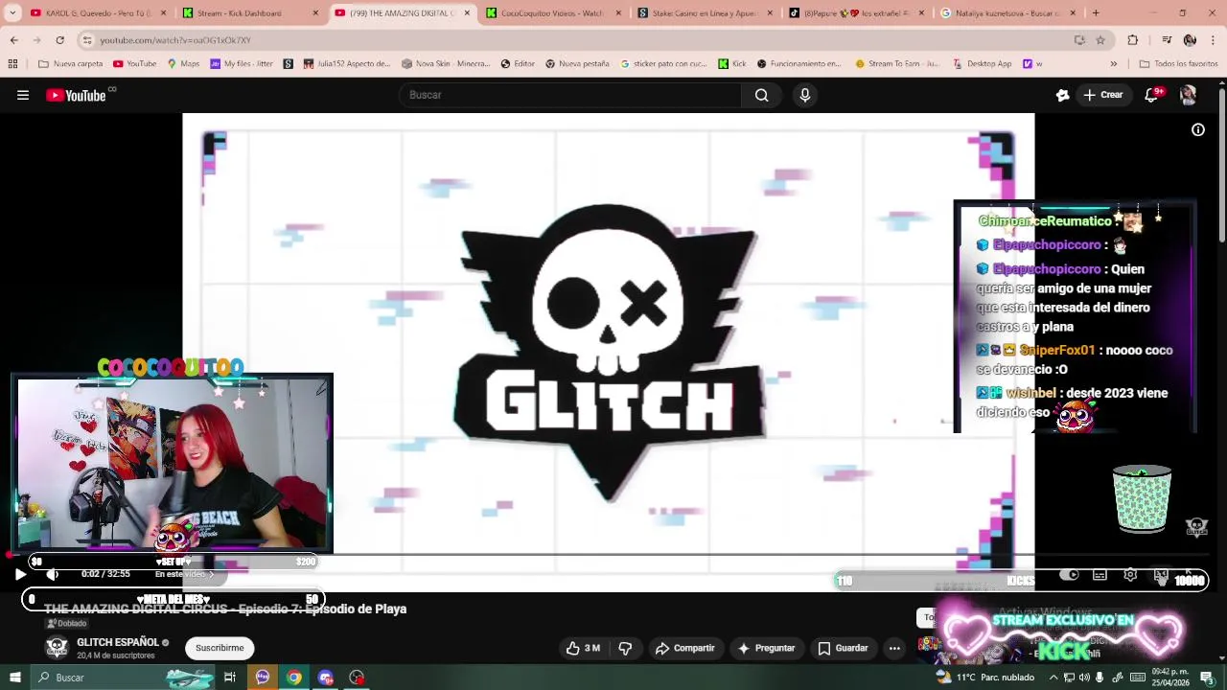Toggle subtitles in the video player

click(x=1100, y=574)
